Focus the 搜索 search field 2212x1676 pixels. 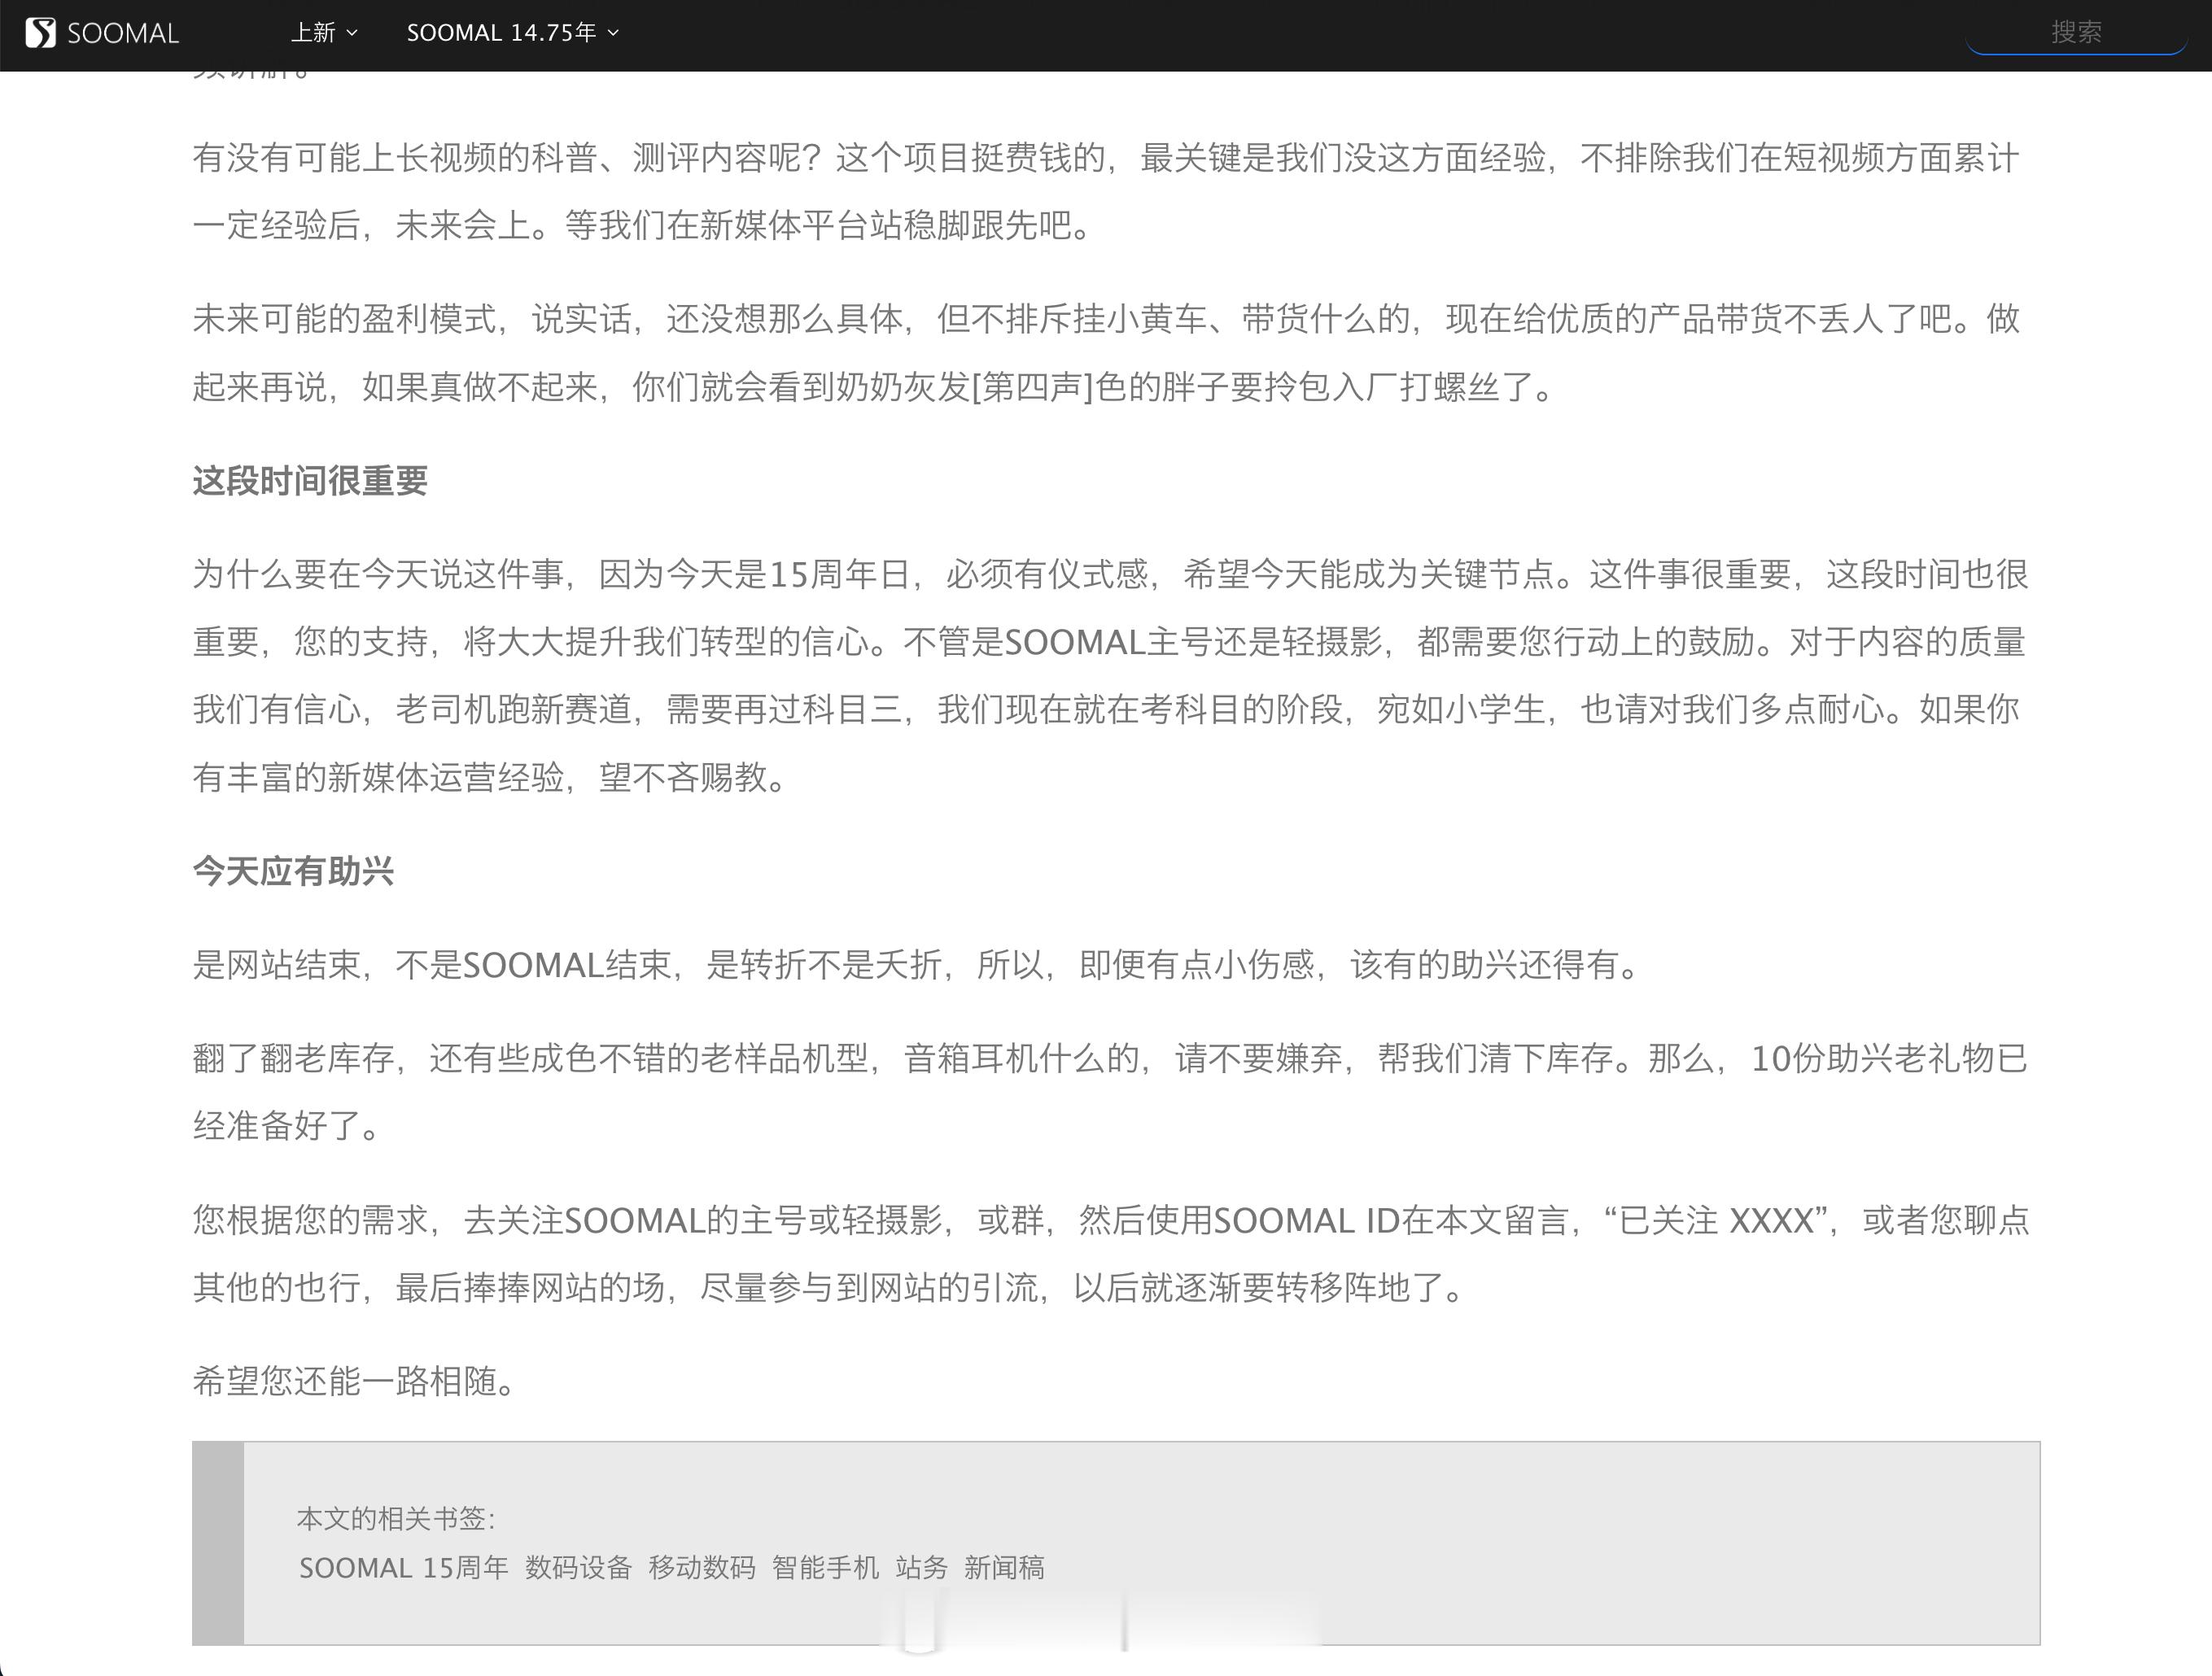coord(2076,32)
